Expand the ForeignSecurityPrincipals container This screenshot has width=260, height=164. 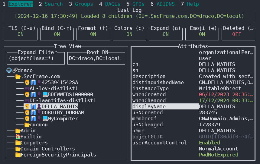(58, 155)
